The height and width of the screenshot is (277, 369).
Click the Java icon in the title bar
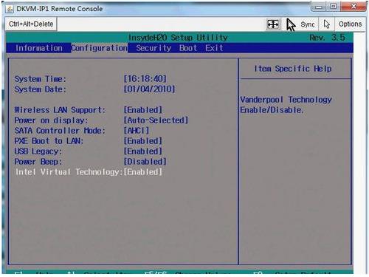(x=10, y=9)
